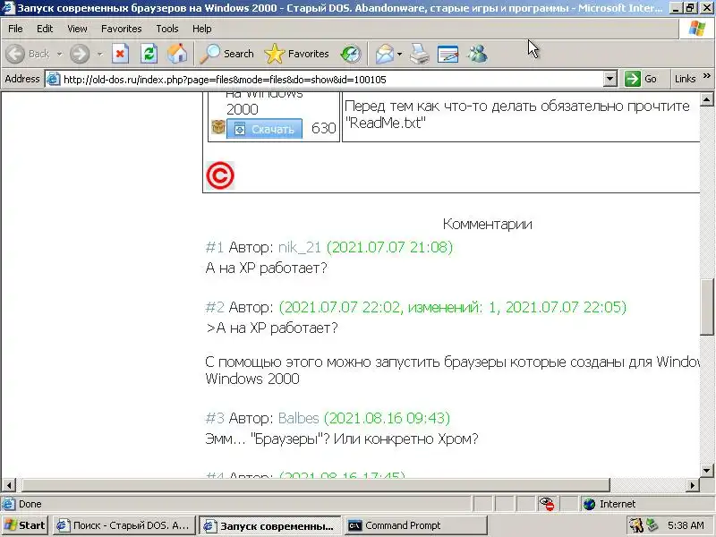This screenshot has width=716, height=537.
Task: Click the #1 comment anchor link
Action: coord(215,247)
